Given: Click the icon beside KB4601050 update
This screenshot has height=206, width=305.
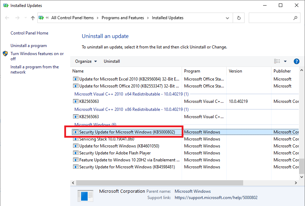Looking at the screenshot, I should coord(75,146).
